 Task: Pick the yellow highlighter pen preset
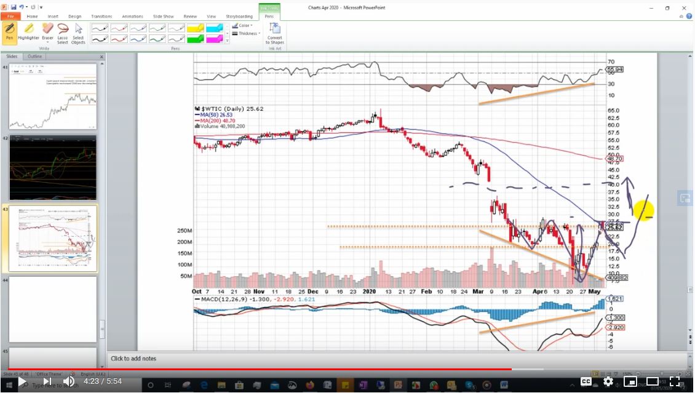point(196,28)
